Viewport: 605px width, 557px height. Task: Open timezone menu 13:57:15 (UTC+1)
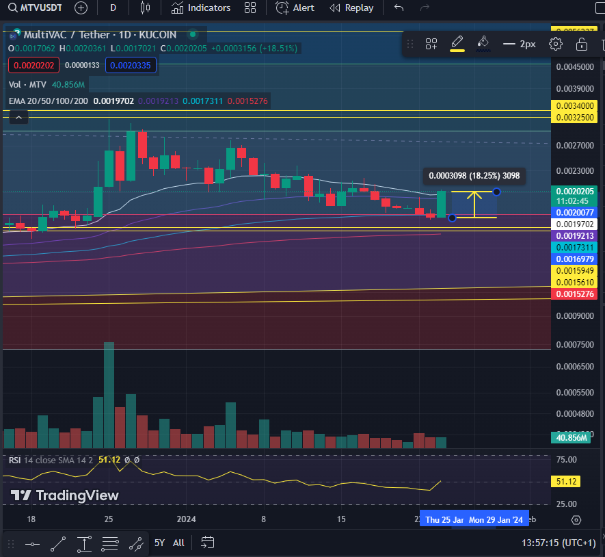click(559, 543)
